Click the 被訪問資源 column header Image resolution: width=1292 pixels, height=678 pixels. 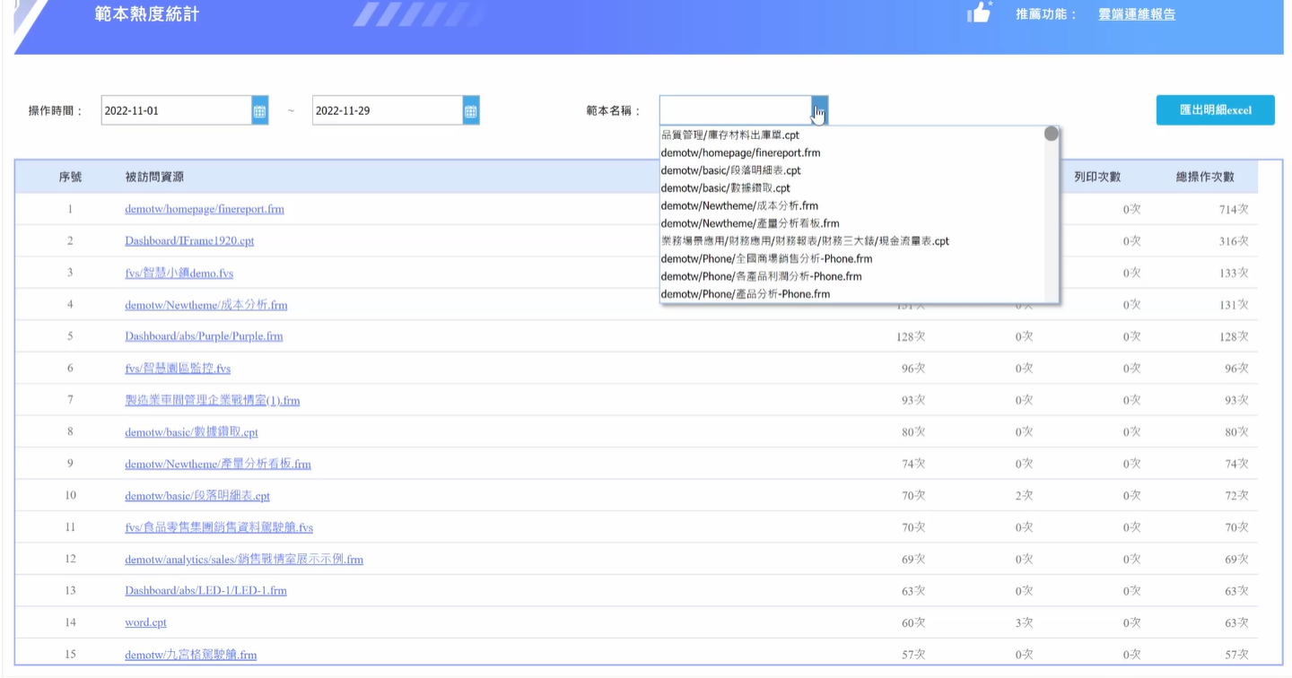point(154,178)
